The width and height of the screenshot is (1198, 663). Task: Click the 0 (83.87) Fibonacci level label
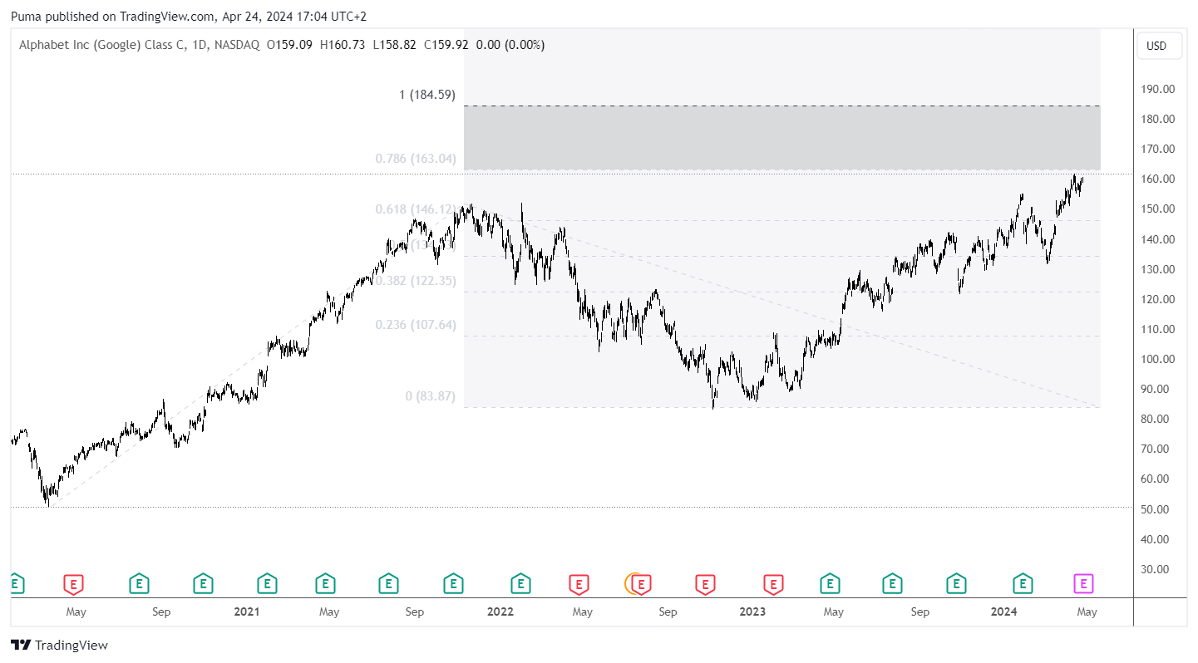[x=431, y=396]
